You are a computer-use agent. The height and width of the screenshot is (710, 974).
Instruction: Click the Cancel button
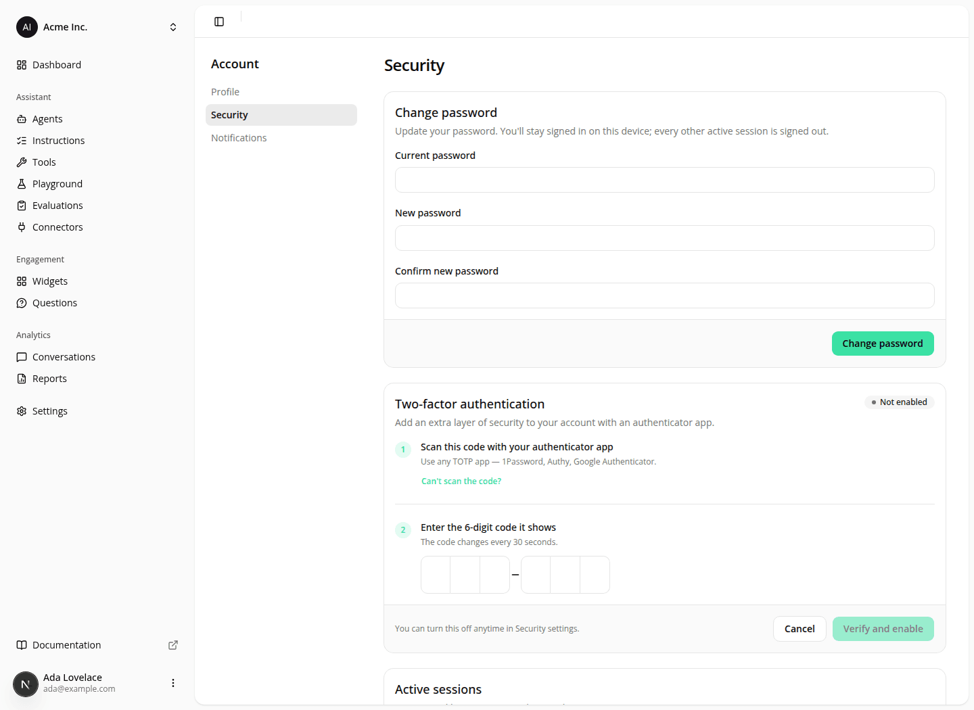point(799,629)
